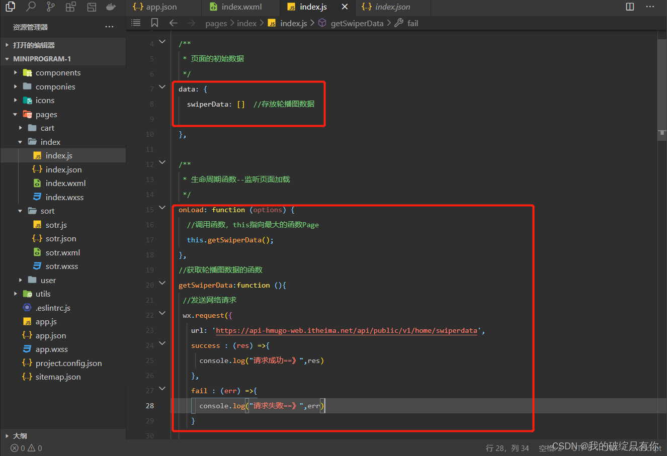667x456 pixels.
Task: Click the swiperdata API URL link
Action: tap(347, 330)
